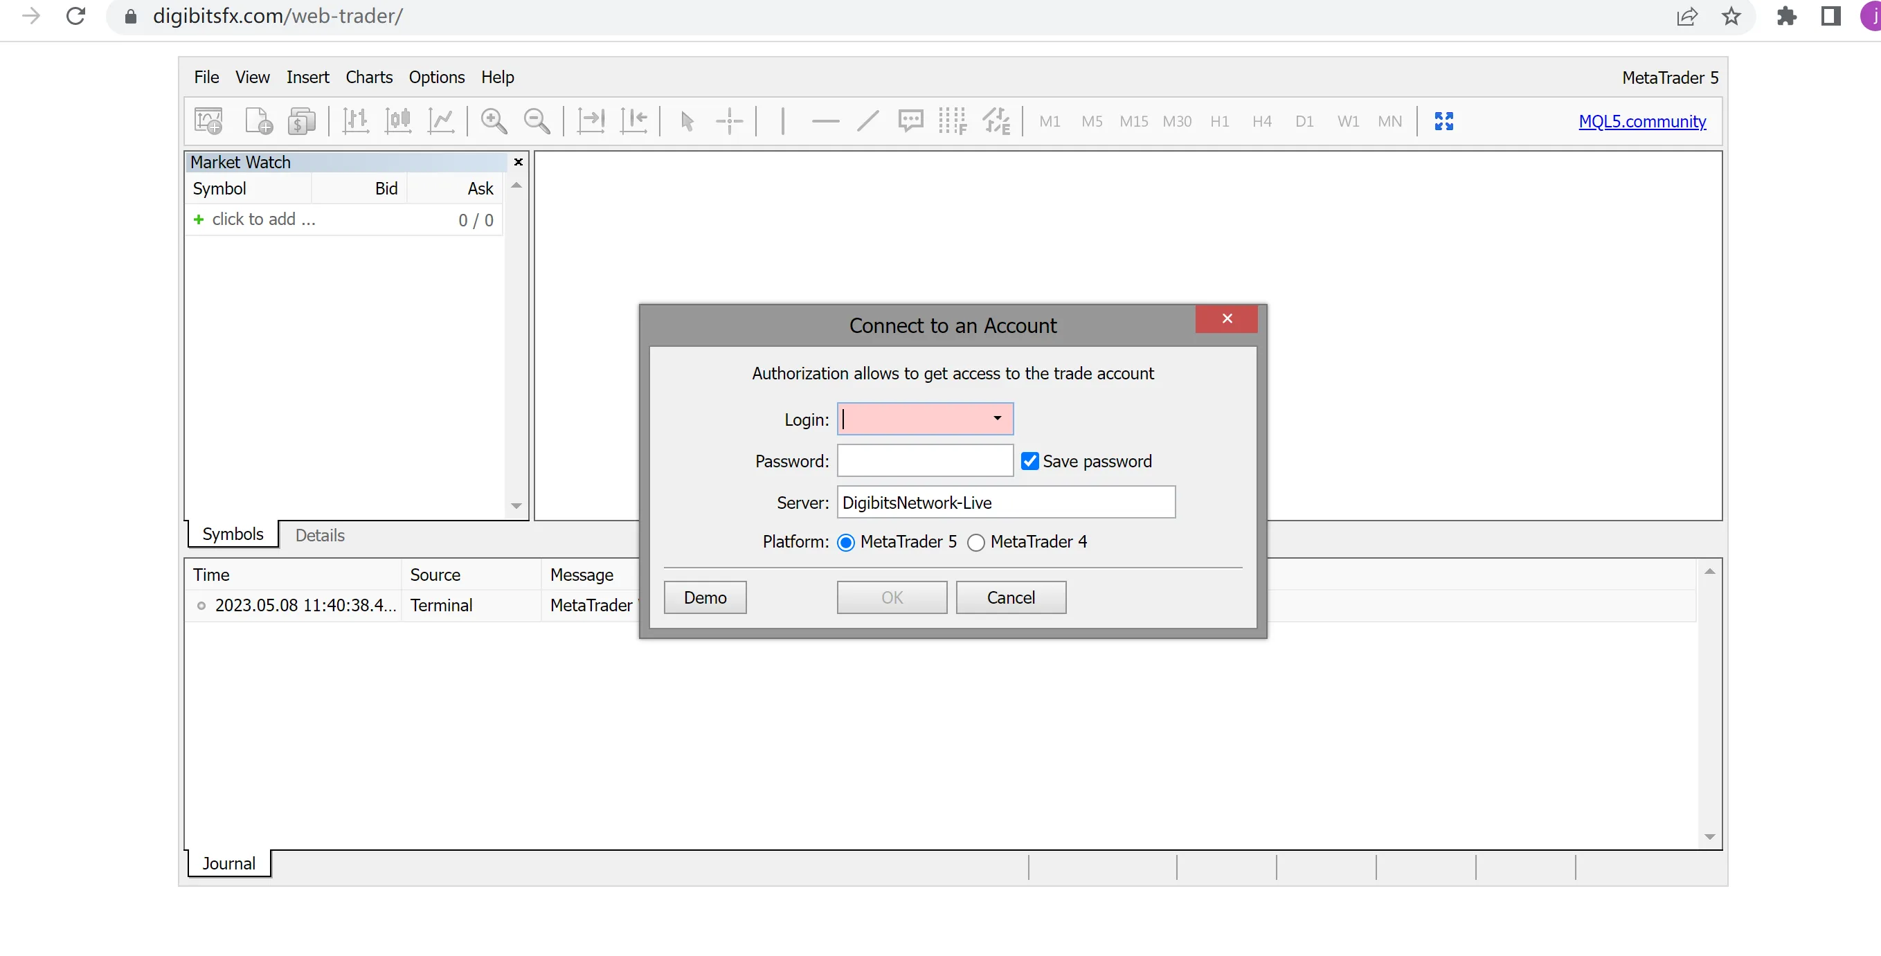Zoom out on the chart

(x=537, y=120)
